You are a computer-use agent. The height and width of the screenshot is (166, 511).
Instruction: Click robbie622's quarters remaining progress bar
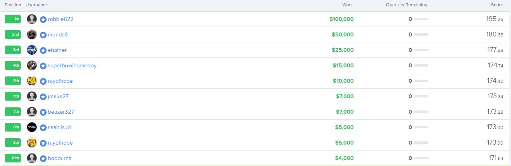(x=421, y=19)
